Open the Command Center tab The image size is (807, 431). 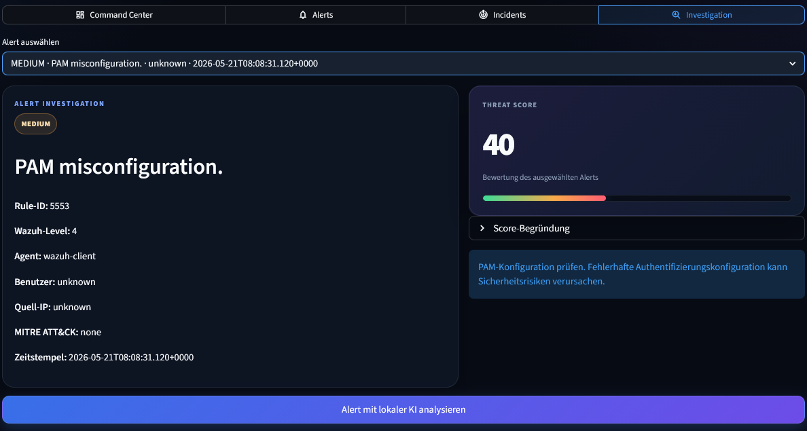click(113, 15)
